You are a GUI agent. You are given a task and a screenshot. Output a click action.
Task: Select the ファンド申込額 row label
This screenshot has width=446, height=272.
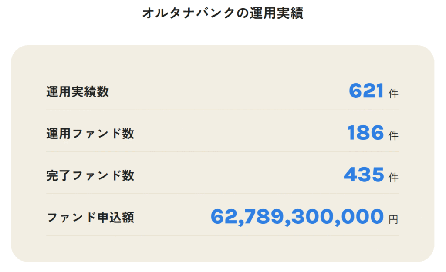pyautogui.click(x=90, y=217)
